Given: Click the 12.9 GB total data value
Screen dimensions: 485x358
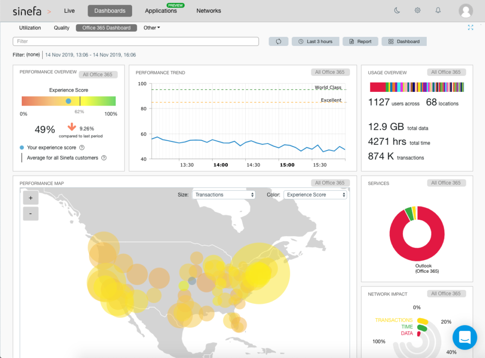Looking at the screenshot, I should click(386, 127).
